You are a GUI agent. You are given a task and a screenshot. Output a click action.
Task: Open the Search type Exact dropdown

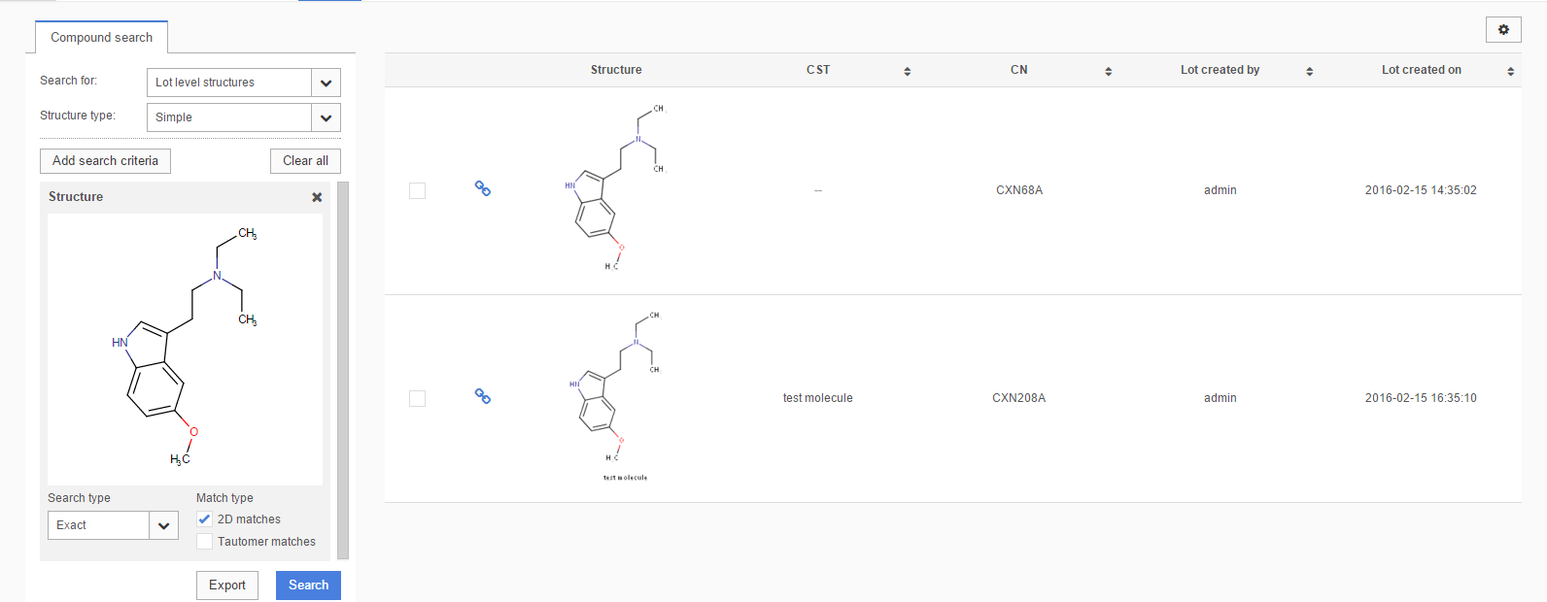tap(163, 525)
